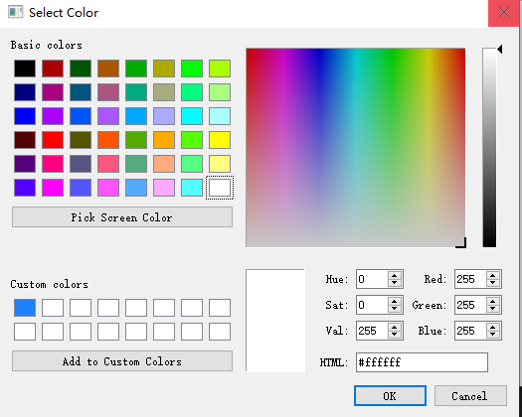Pick the light pink swatch in bottom row
522x417 pixels.
[x=164, y=188]
